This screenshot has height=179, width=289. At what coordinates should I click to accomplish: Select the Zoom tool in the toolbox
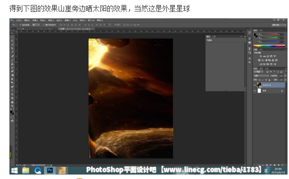click(12, 106)
